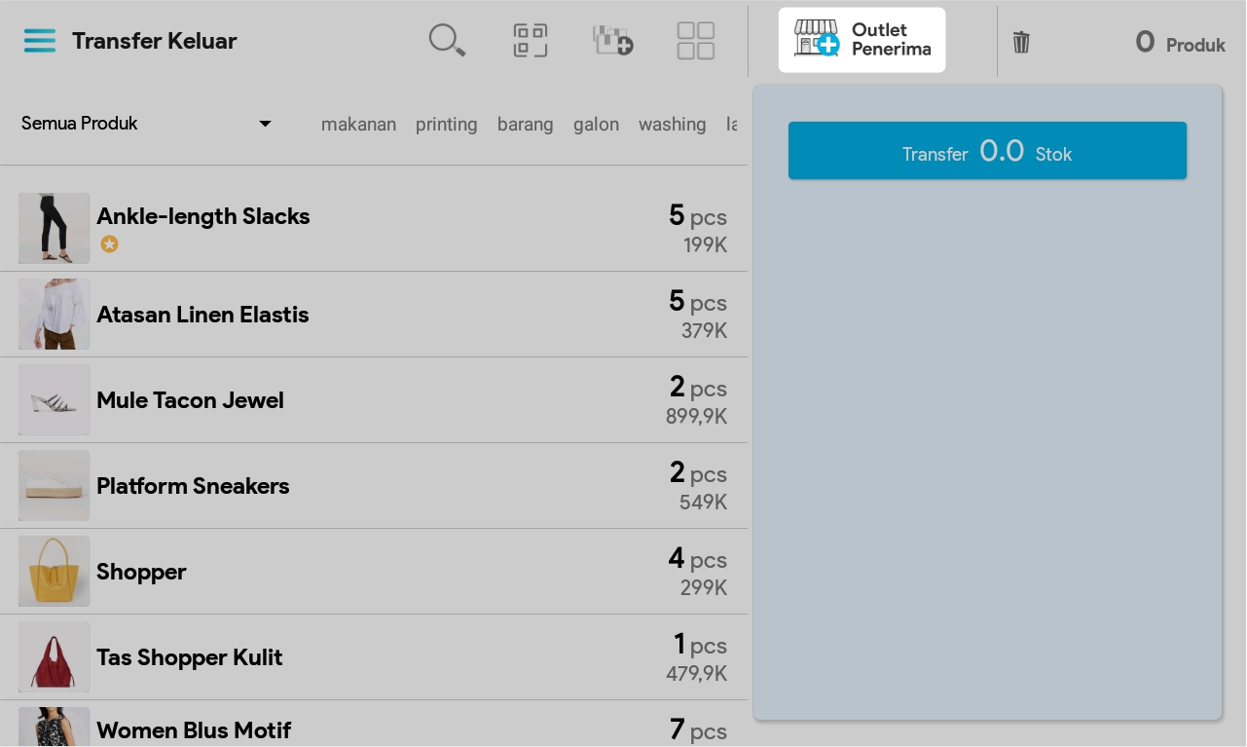Choose the washing category tab
The width and height of the screenshot is (1247, 747).
tap(672, 125)
